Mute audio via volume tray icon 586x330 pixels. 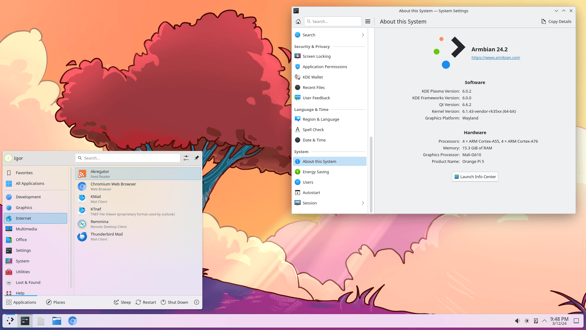pos(517,321)
